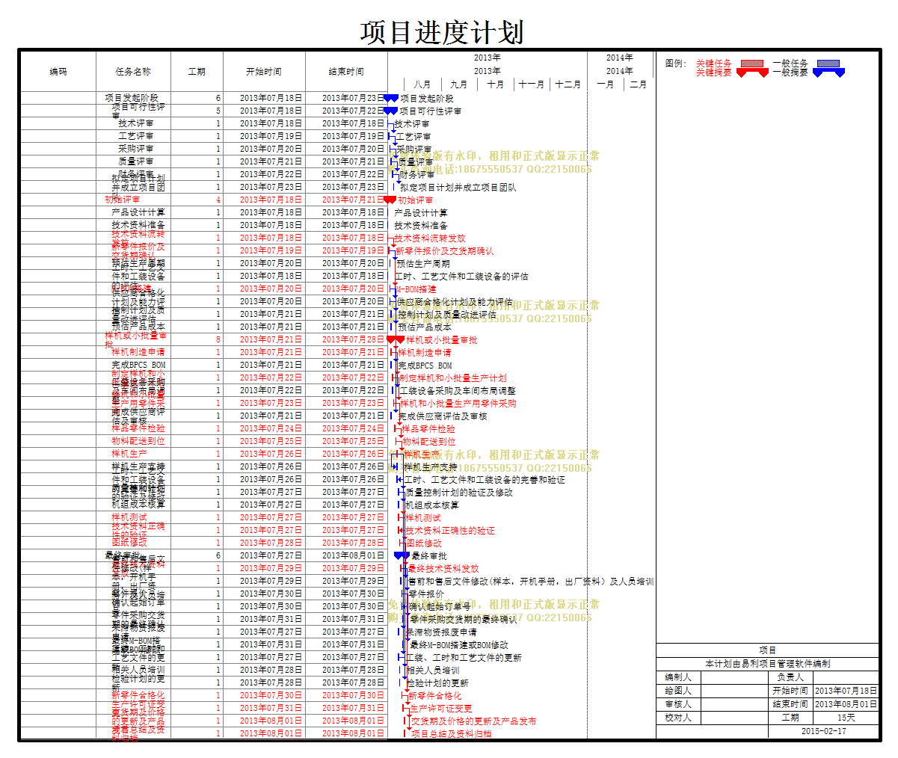Click the blue 一般任务 legend swatch
The image size is (898, 758).
(x=828, y=64)
